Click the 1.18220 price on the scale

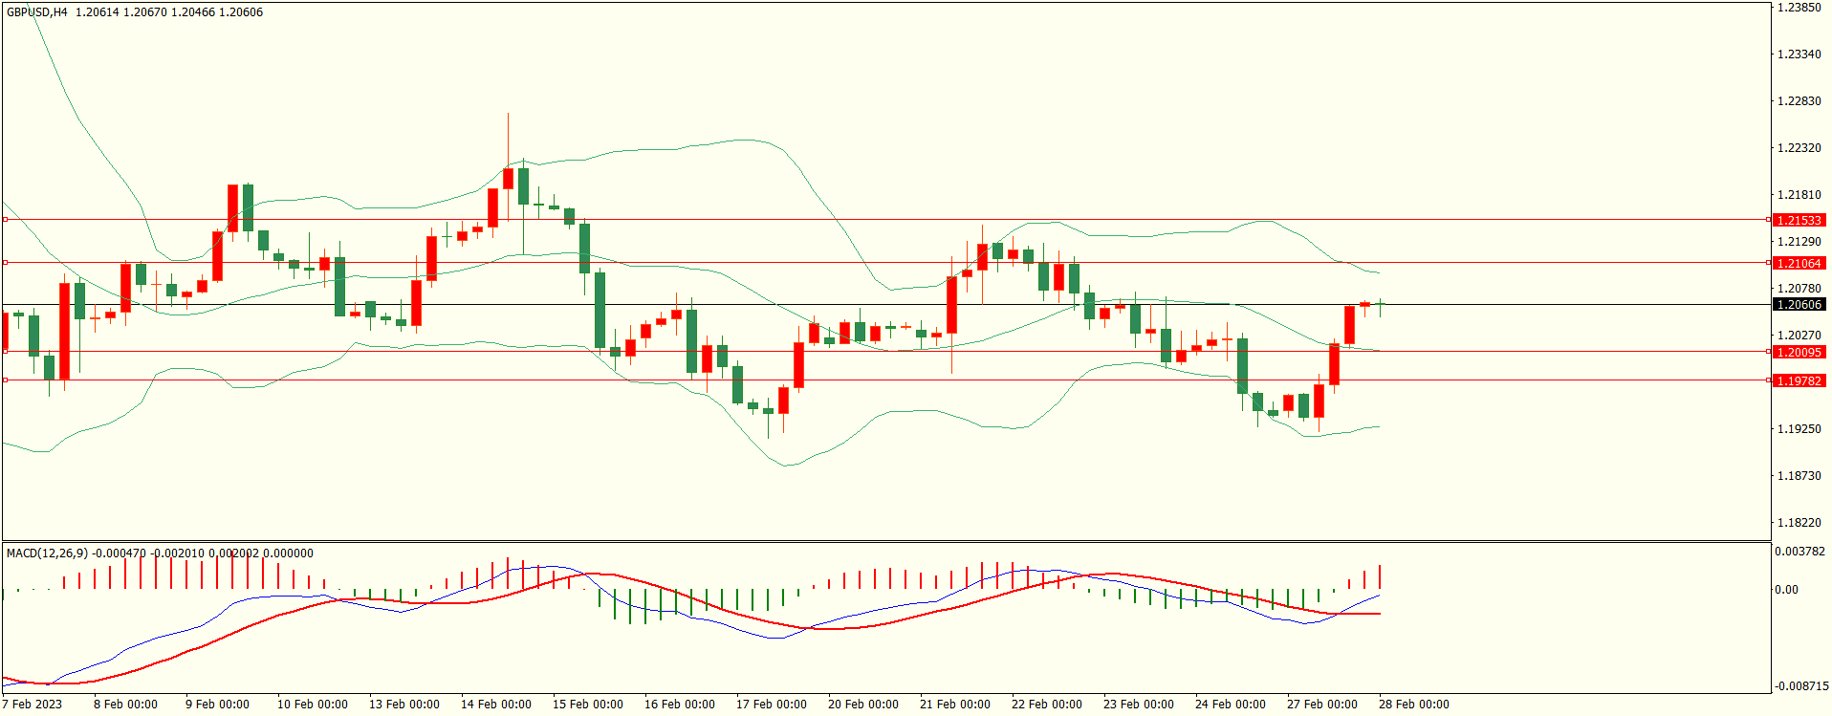[1799, 523]
